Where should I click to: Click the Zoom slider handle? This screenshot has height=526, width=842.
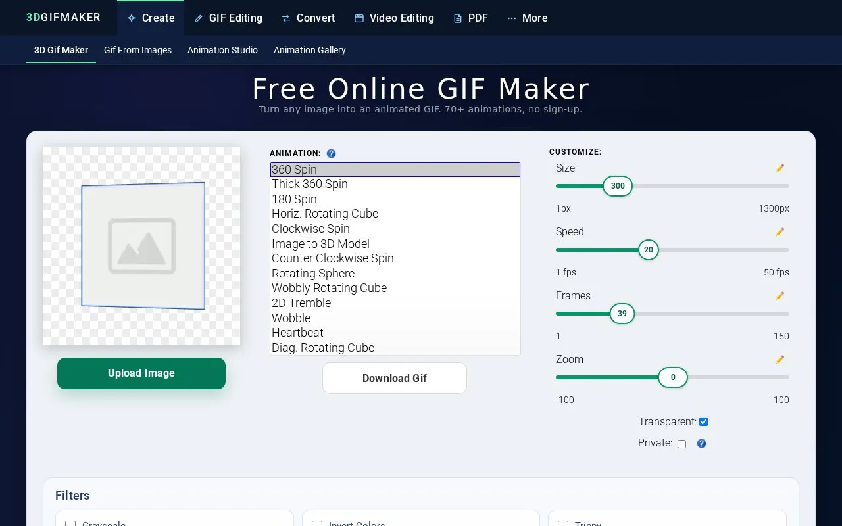pyautogui.click(x=673, y=377)
